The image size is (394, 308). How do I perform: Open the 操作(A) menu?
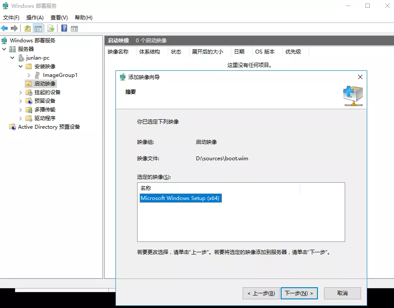(x=35, y=18)
